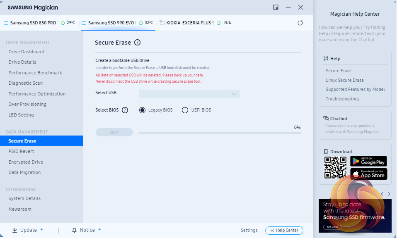The height and width of the screenshot is (238, 397).
Task: Select UEFI BIOS radio button
Action: coord(185,110)
